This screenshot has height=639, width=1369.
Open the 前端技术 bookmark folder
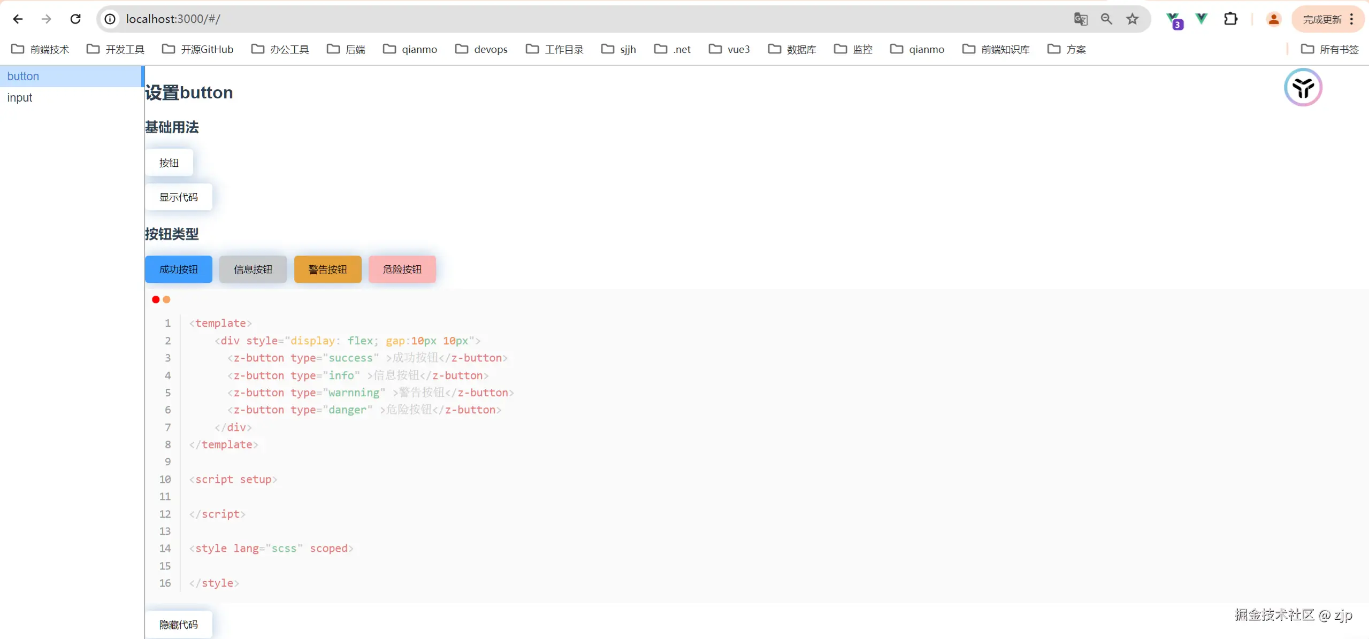click(x=40, y=49)
